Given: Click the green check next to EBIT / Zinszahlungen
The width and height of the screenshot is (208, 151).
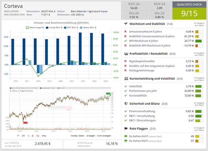Looking at the screenshot, I should pos(125,120).
